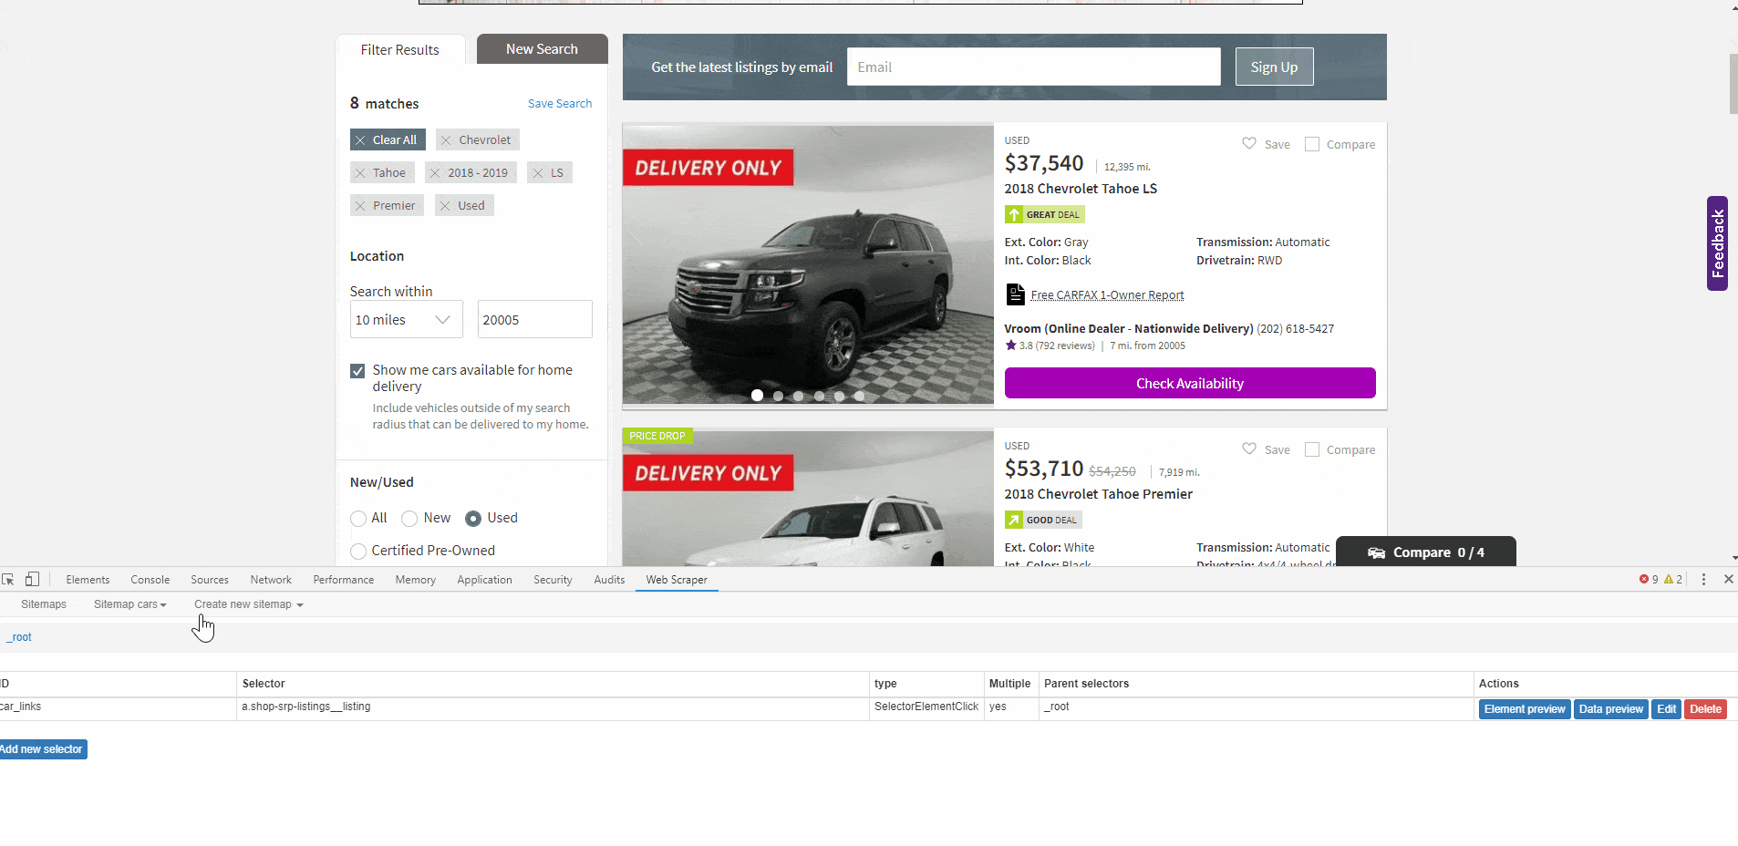Click the Good Deal badge
The width and height of the screenshot is (1738, 846).
[1043, 520]
